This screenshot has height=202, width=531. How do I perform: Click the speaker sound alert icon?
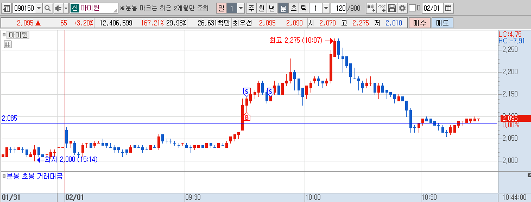58,8
